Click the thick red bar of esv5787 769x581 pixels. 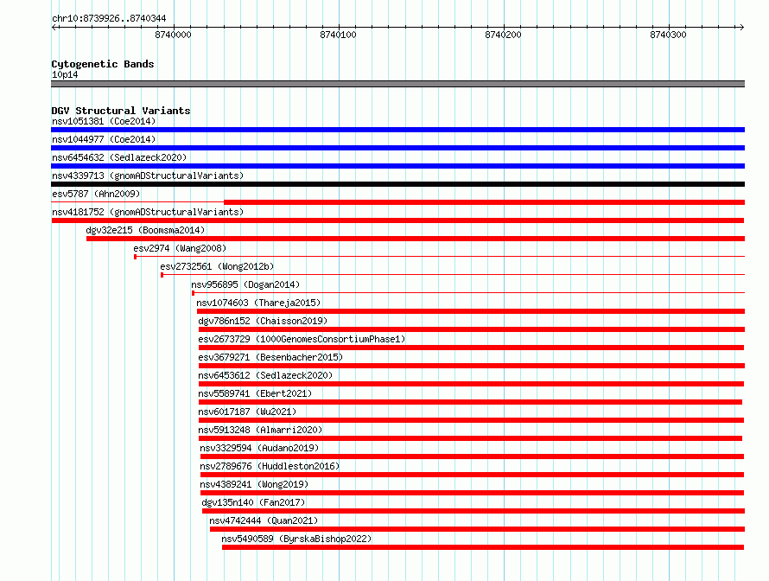point(484,202)
